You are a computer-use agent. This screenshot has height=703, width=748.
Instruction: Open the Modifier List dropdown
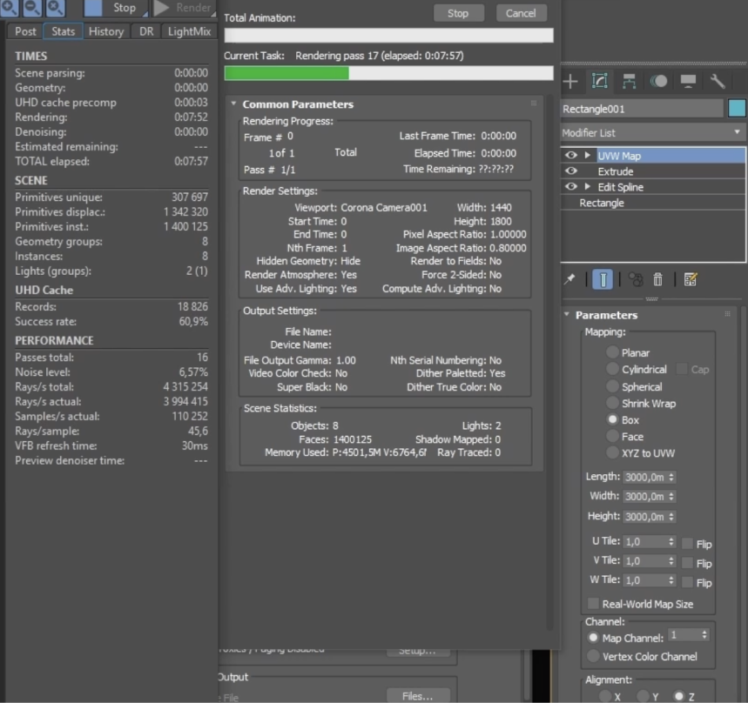(653, 132)
